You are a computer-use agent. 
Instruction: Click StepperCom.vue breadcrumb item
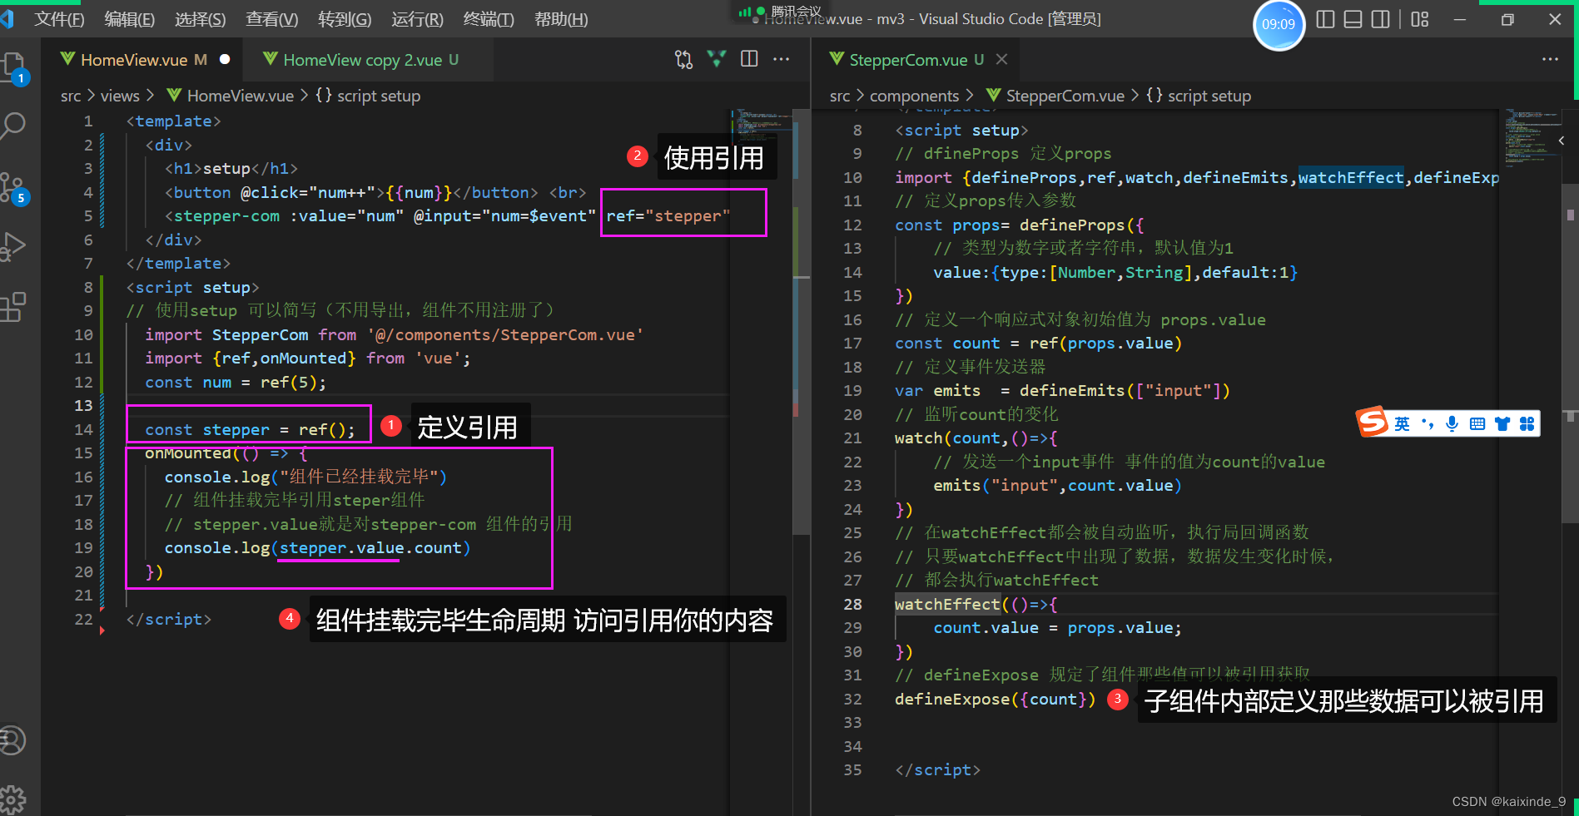click(x=1065, y=96)
